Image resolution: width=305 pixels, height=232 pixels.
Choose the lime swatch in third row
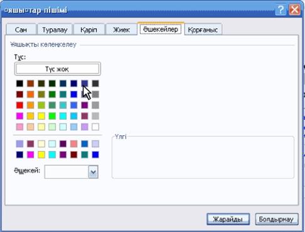pyautogui.click(x=41, y=105)
